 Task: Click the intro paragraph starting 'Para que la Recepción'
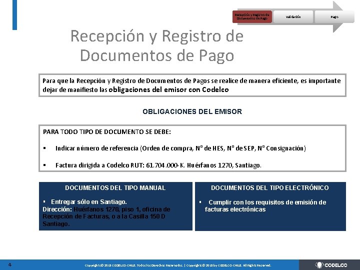[x=192, y=85]
